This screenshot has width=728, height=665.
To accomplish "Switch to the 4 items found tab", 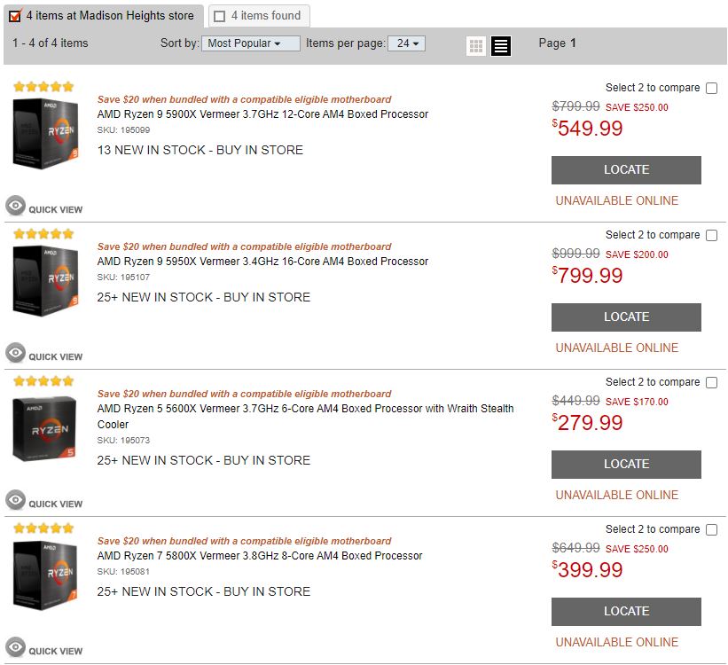I will tap(258, 15).
